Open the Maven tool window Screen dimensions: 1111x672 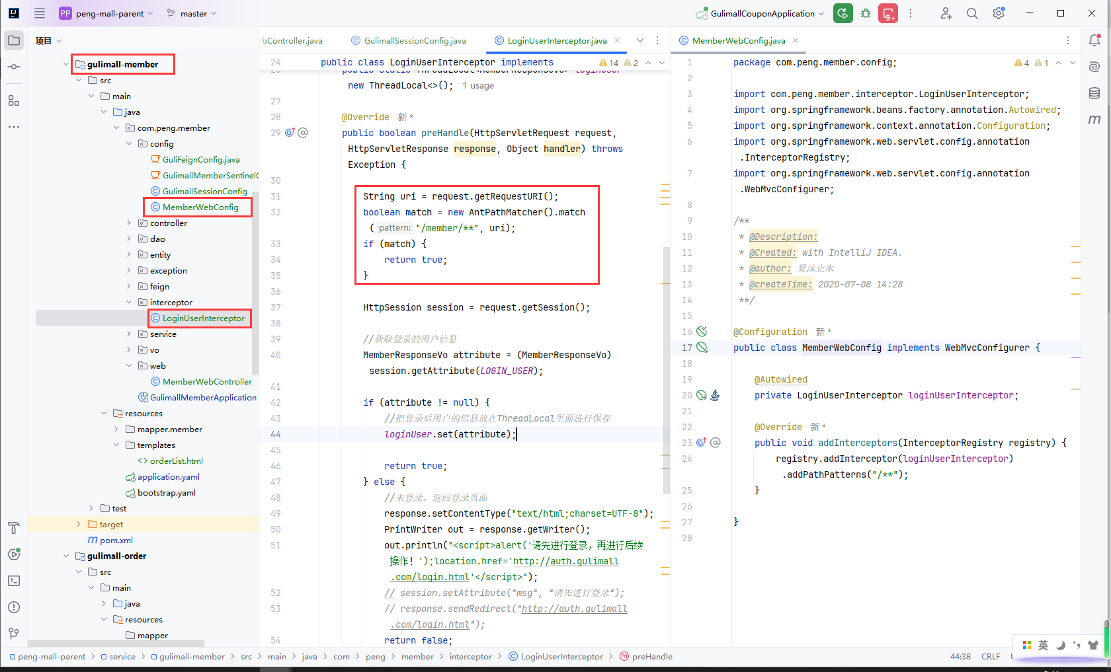(x=1094, y=120)
